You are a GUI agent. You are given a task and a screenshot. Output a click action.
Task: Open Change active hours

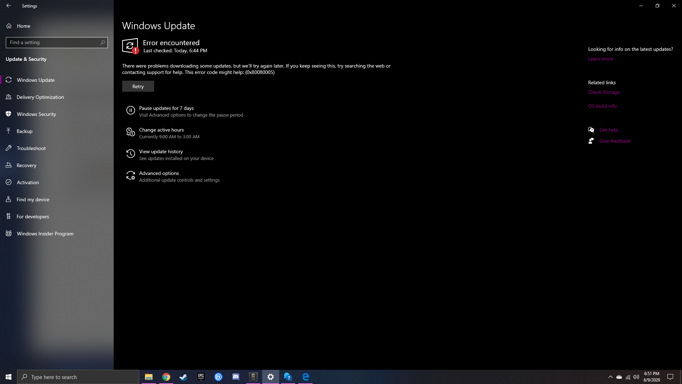(163, 133)
